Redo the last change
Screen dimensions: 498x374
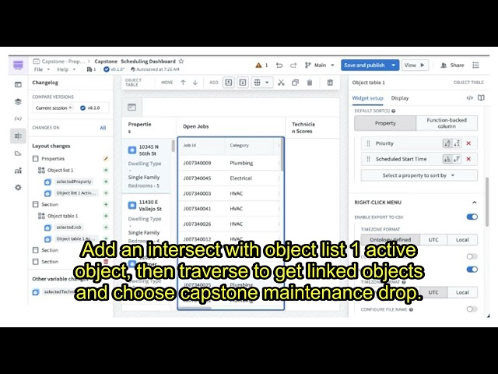(293, 65)
